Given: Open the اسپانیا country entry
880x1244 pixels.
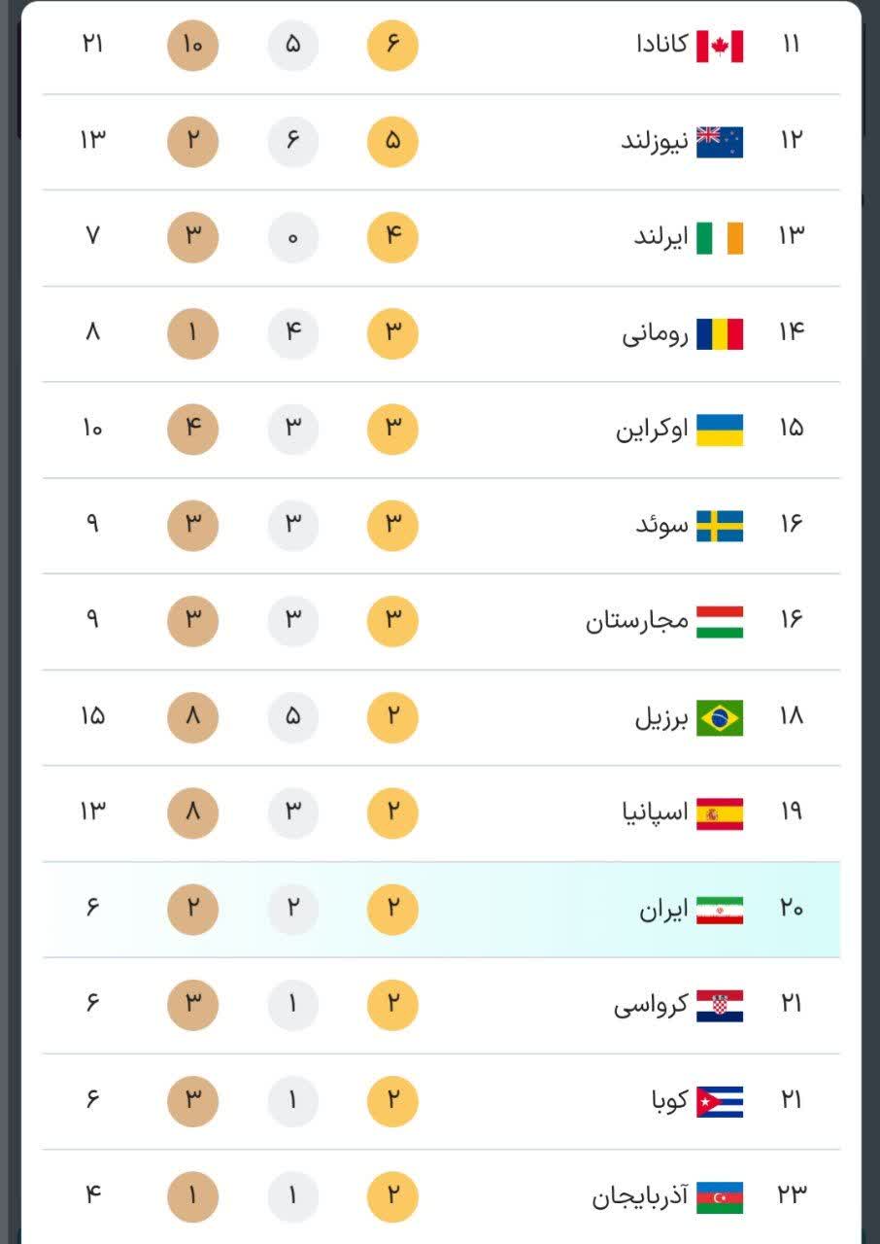Looking at the screenshot, I should tap(655, 813).
